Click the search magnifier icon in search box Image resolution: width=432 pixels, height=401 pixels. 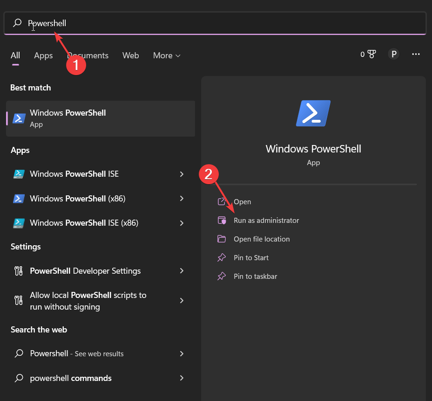pos(17,23)
